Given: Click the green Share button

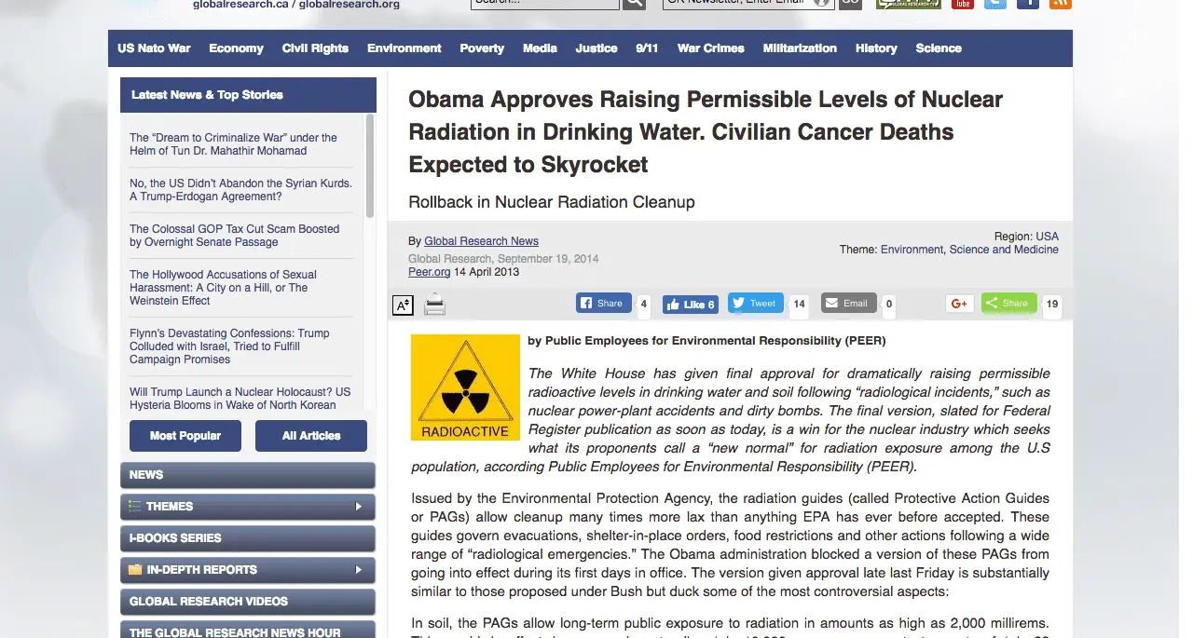Looking at the screenshot, I should [x=1008, y=303].
